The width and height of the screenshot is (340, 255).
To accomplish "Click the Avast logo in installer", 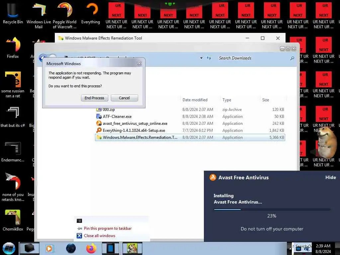I will [x=213, y=177].
